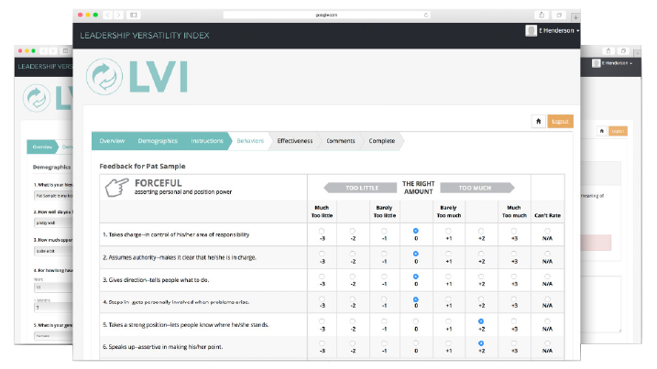This screenshot has height=369, width=657.
Task: Select the Behaviors tab
Action: click(250, 141)
